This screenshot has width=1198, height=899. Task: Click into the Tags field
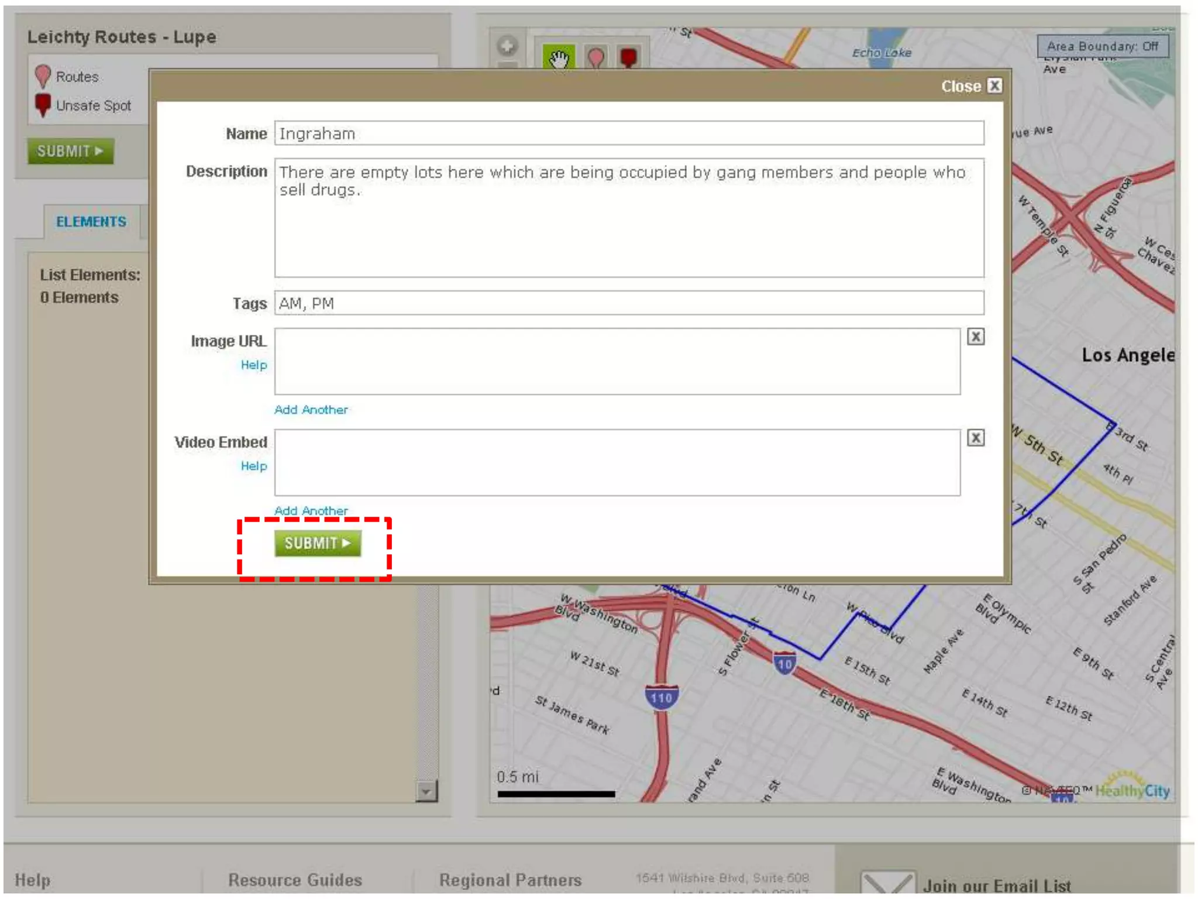point(629,303)
